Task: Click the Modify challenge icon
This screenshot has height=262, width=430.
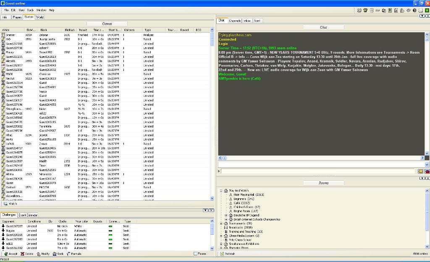Action: (x=39, y=254)
